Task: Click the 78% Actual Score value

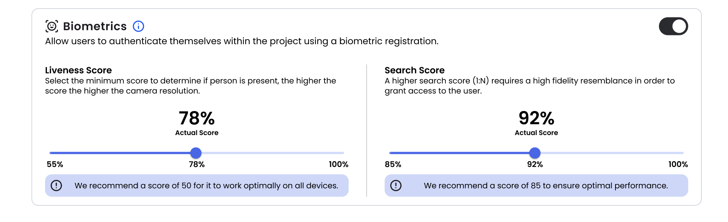Action: (x=197, y=118)
